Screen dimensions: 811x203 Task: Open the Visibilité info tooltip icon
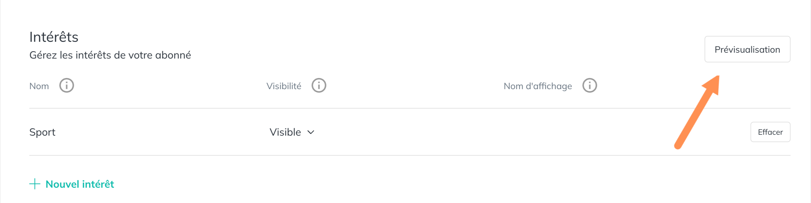(x=319, y=86)
